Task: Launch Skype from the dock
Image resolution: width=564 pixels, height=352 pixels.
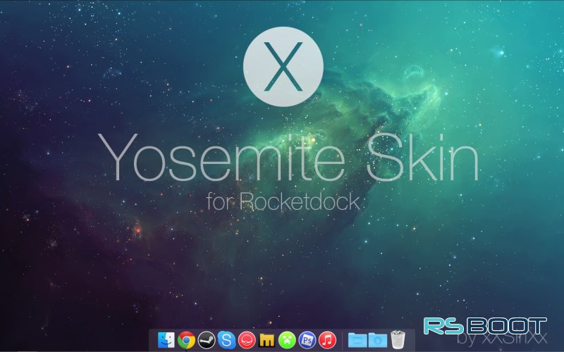Action: (x=226, y=340)
